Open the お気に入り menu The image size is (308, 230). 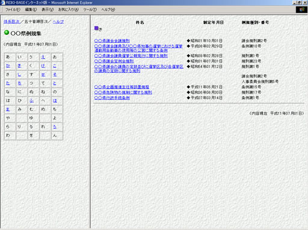69,10
